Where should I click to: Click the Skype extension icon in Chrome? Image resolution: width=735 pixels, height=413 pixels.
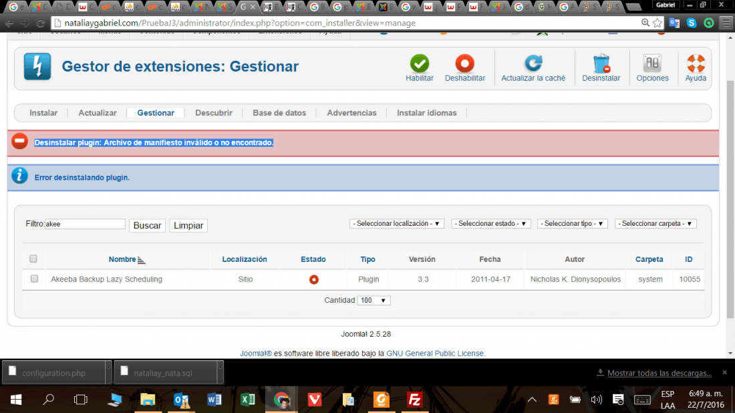(692, 23)
